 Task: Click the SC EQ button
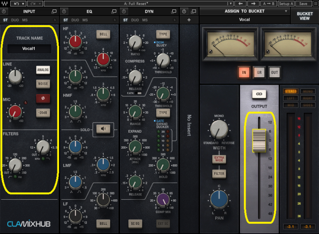pos(135,224)
